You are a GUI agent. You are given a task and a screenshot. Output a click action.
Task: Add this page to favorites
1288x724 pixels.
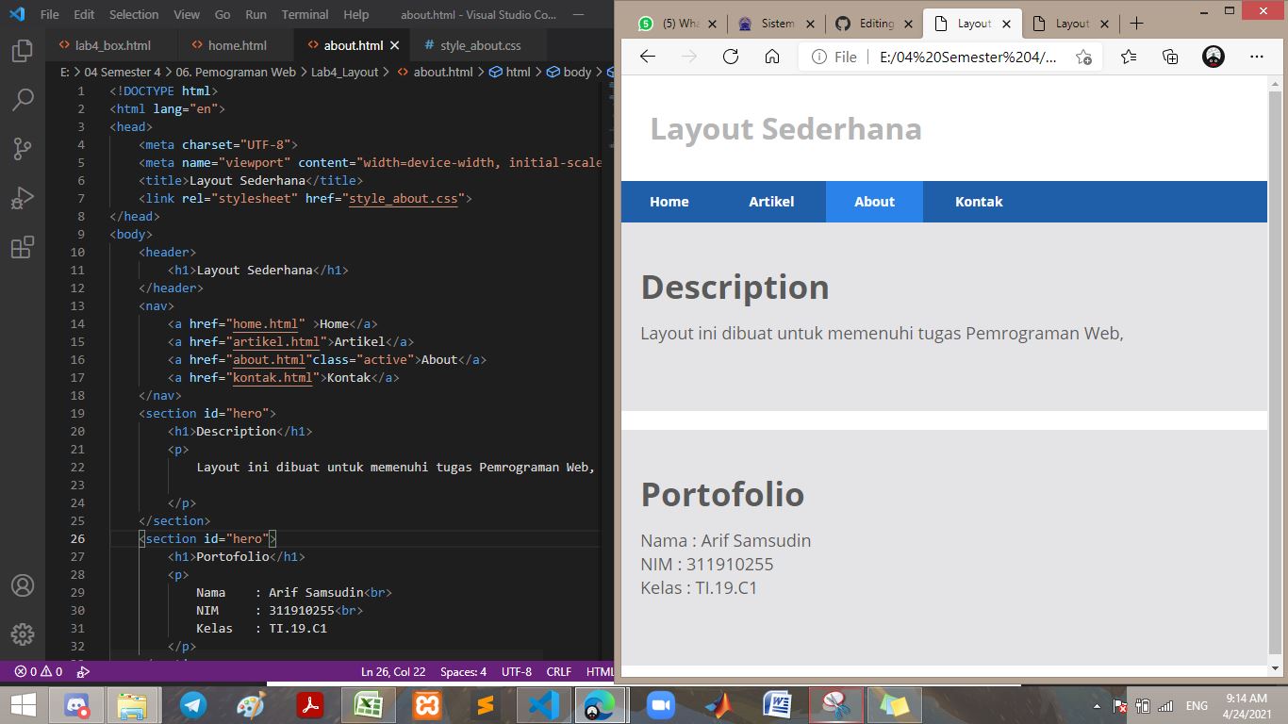click(x=1083, y=57)
